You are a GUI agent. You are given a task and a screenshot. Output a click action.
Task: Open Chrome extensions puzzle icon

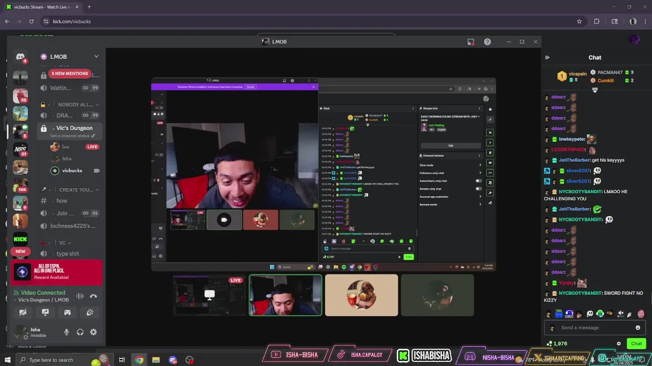point(596,21)
